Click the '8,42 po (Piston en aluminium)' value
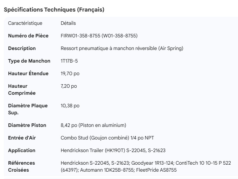The image size is (238, 179). (93, 125)
